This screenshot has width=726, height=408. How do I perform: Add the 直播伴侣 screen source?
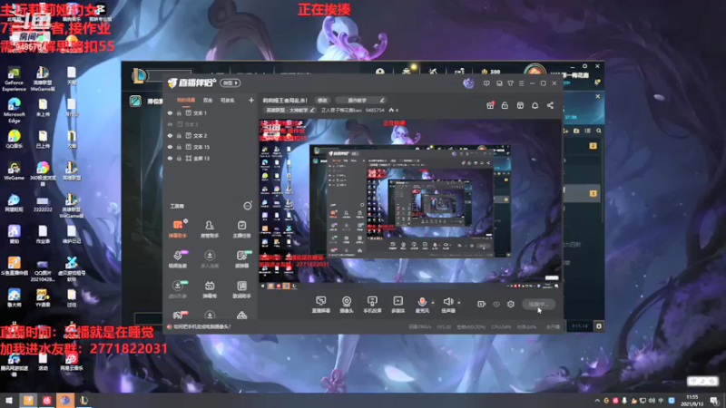321,305
